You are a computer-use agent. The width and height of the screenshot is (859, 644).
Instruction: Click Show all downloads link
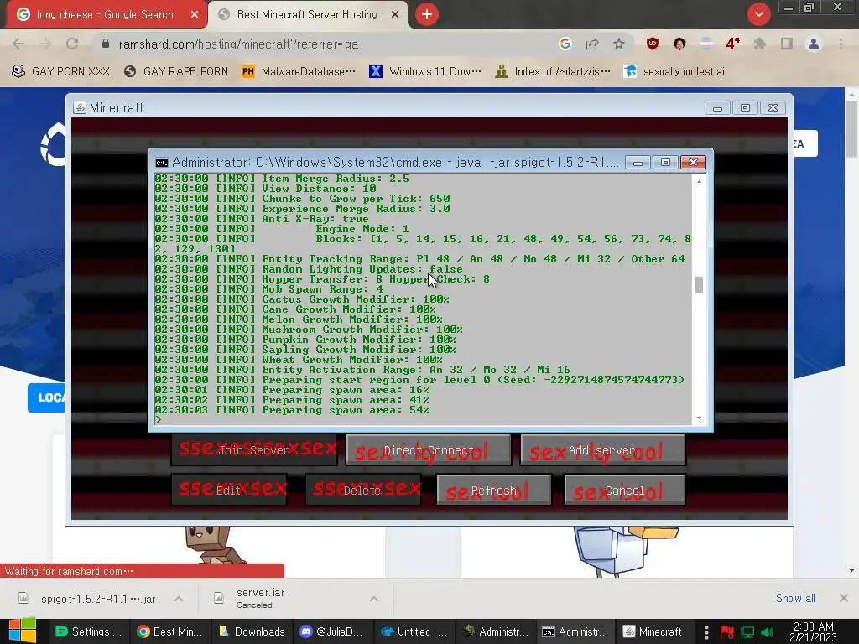click(795, 598)
